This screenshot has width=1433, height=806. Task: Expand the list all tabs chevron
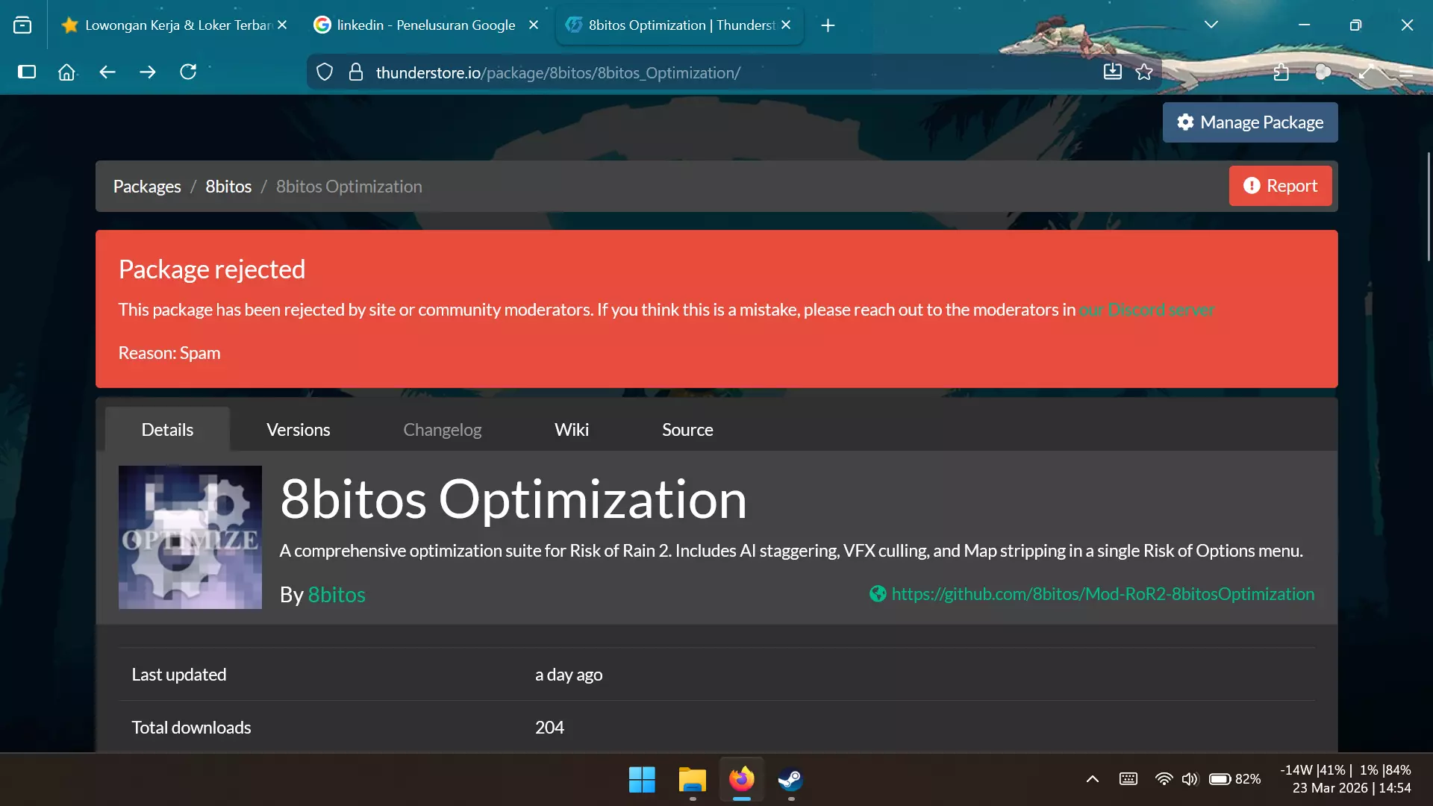(1211, 25)
